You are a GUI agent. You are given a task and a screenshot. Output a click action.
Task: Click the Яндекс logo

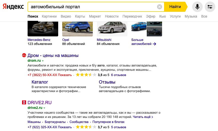[13, 7]
